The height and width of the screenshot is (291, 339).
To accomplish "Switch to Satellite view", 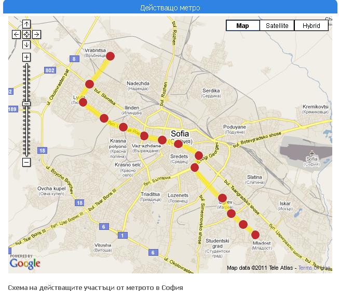I will 277,25.
